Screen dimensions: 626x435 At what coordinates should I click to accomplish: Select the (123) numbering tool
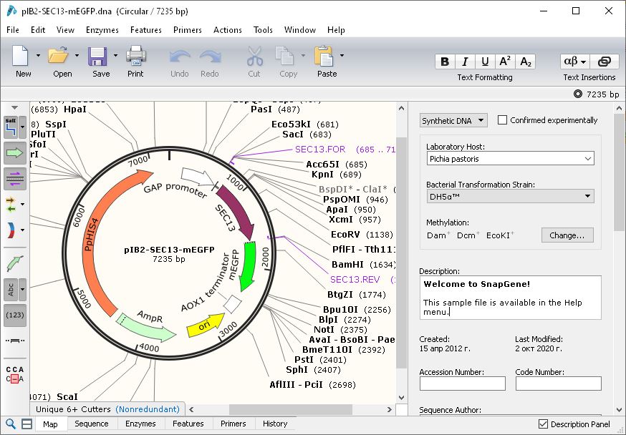[x=14, y=316]
